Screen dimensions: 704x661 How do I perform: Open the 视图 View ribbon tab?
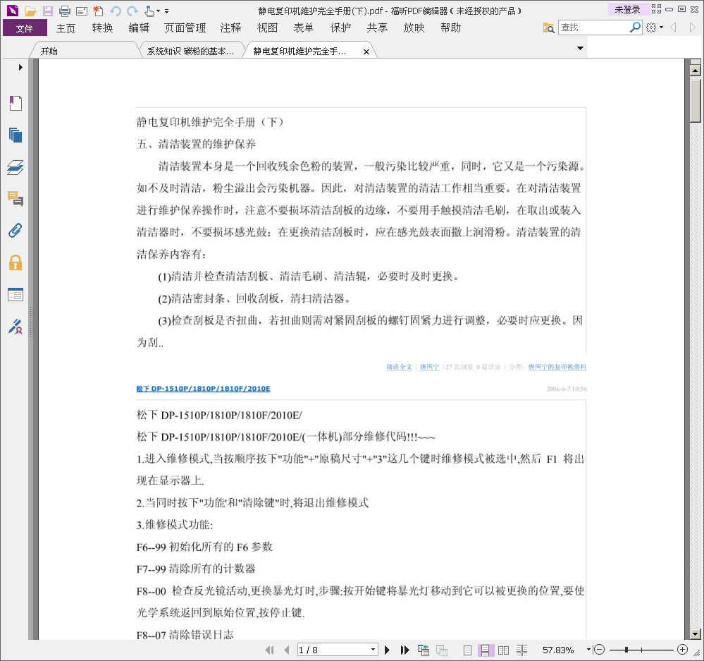click(267, 28)
